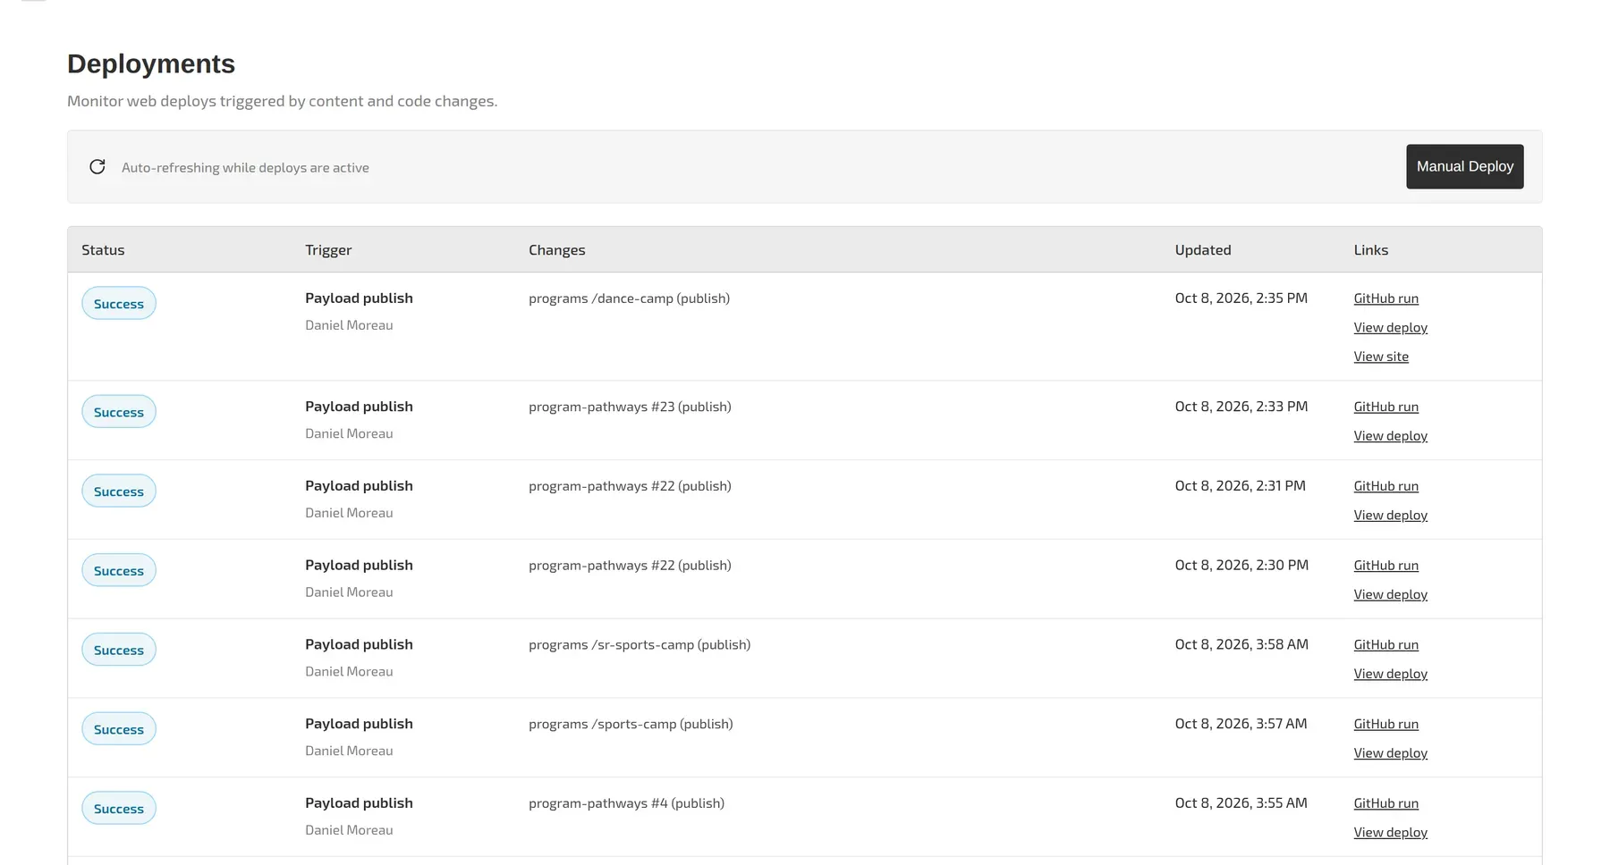The width and height of the screenshot is (1610, 865).
Task: Open View site link for dance-camp
Action: (x=1381, y=357)
